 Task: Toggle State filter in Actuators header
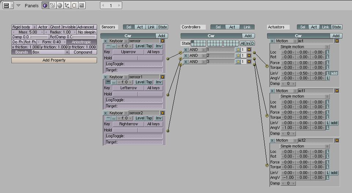point(336,27)
